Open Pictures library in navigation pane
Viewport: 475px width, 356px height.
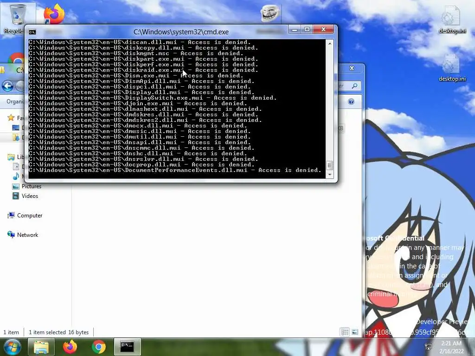pyautogui.click(x=26, y=186)
